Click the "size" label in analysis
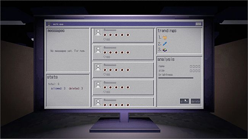 tap(162, 70)
